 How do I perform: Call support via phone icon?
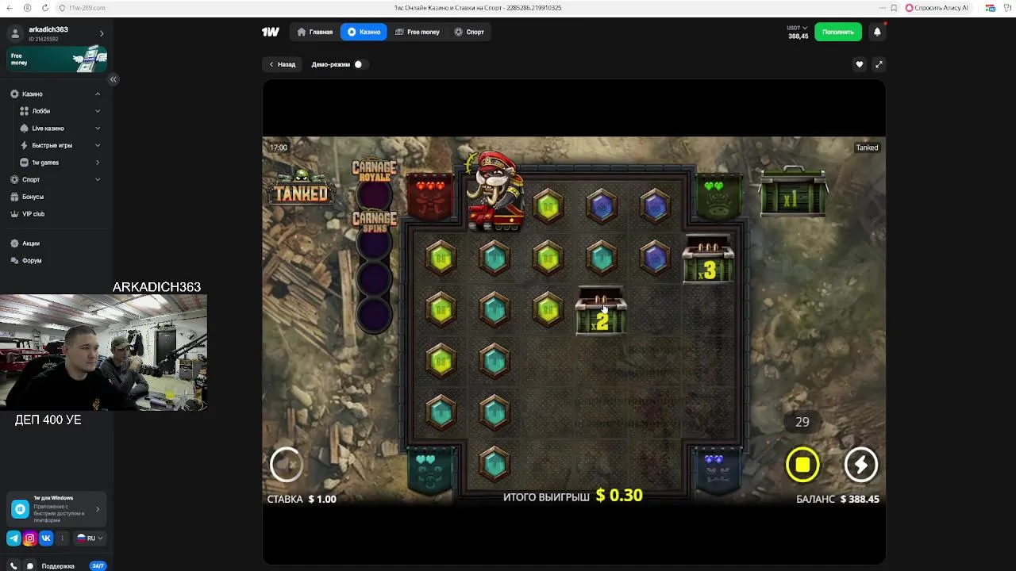13,565
